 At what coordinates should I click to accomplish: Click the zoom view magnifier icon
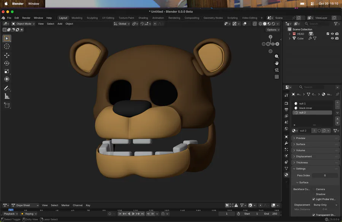coord(277,57)
